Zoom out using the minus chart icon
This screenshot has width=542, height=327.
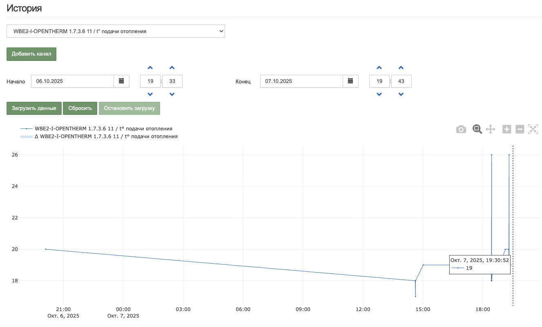(520, 129)
